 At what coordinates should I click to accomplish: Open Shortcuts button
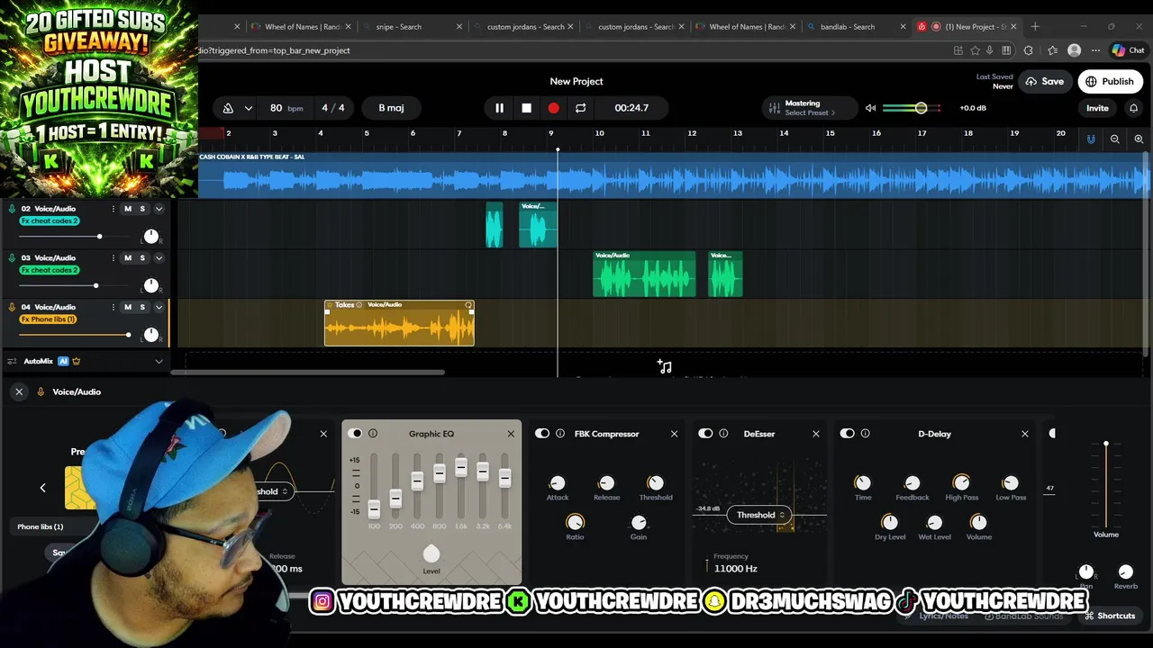click(1110, 616)
